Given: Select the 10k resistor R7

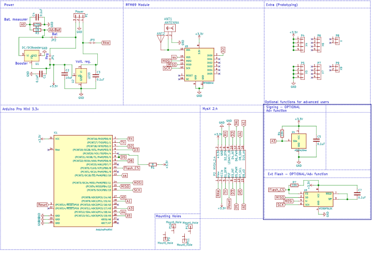Looking at the screenshot, I should 294,185.
